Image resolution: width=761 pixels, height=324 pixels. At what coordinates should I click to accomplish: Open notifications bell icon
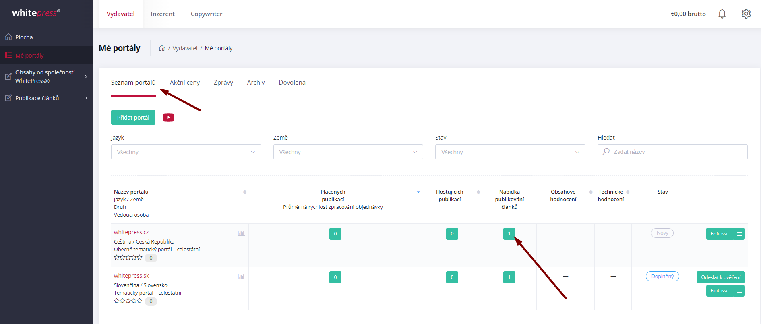coord(722,14)
